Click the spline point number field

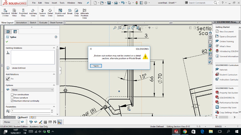click(x=31, y=111)
